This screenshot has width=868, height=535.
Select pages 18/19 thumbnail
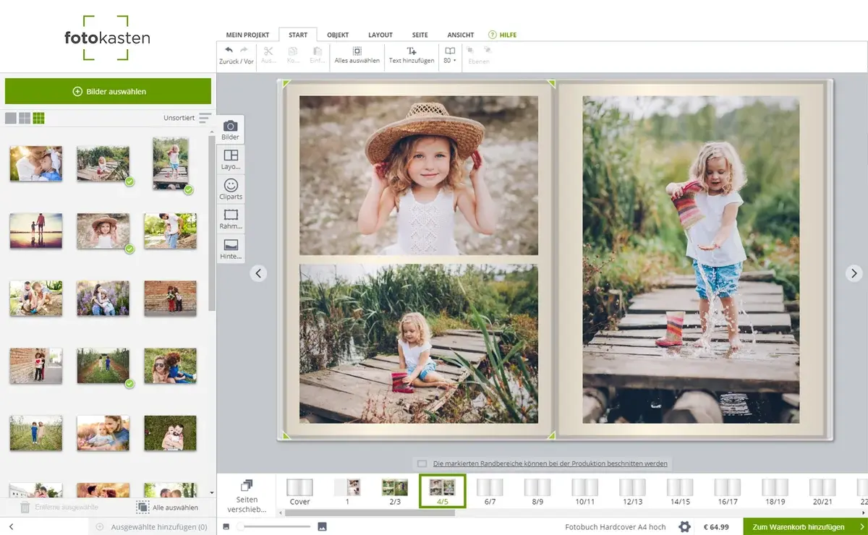tap(775, 492)
